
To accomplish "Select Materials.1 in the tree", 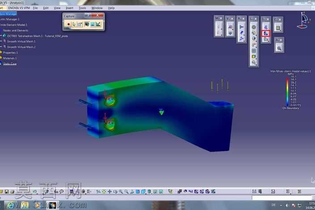I will point(10,58).
